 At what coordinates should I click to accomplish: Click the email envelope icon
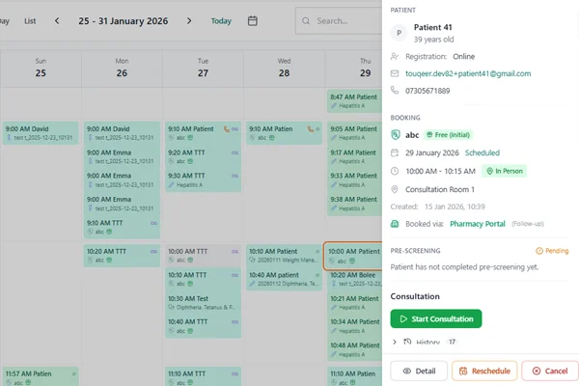coord(395,73)
